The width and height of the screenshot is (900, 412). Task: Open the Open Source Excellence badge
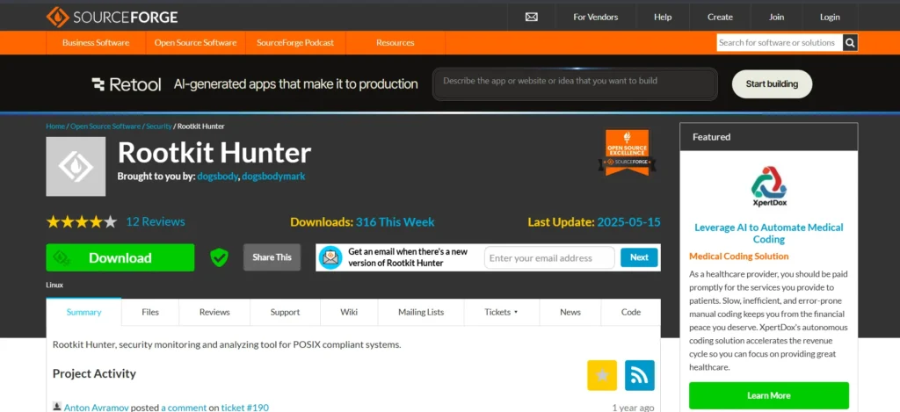(x=627, y=152)
